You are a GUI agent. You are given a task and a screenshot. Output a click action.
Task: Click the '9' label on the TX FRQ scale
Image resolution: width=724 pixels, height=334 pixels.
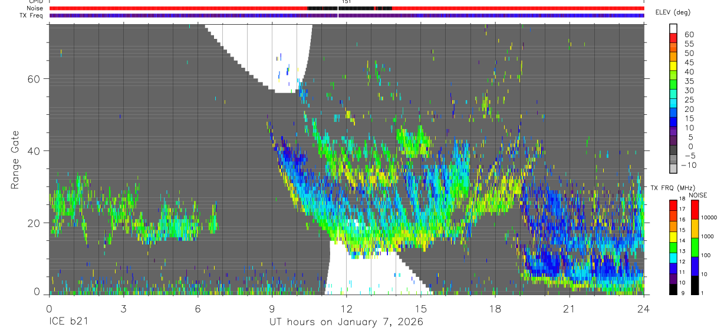pyautogui.click(x=683, y=293)
